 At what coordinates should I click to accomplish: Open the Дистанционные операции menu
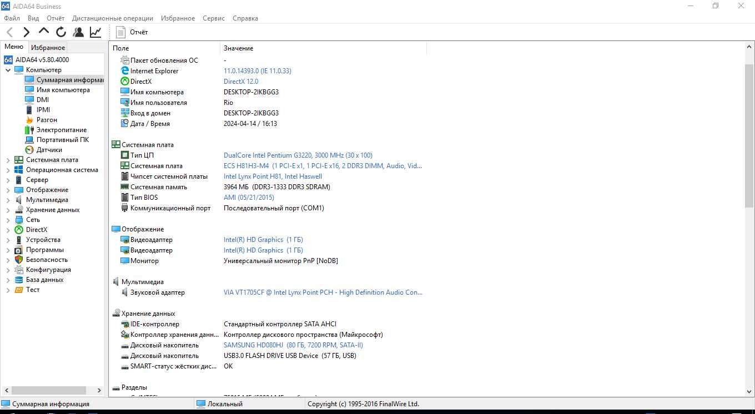pos(113,18)
